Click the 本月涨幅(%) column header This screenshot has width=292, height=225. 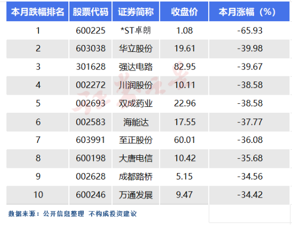[250, 12]
